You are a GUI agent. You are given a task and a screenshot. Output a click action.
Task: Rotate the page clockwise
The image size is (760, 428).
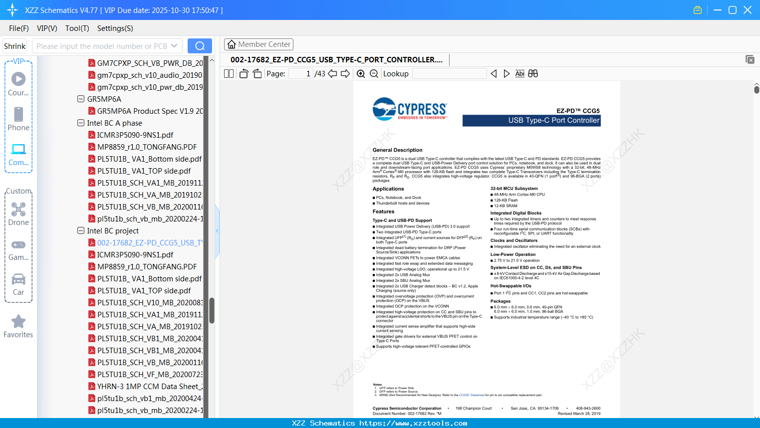tap(257, 74)
